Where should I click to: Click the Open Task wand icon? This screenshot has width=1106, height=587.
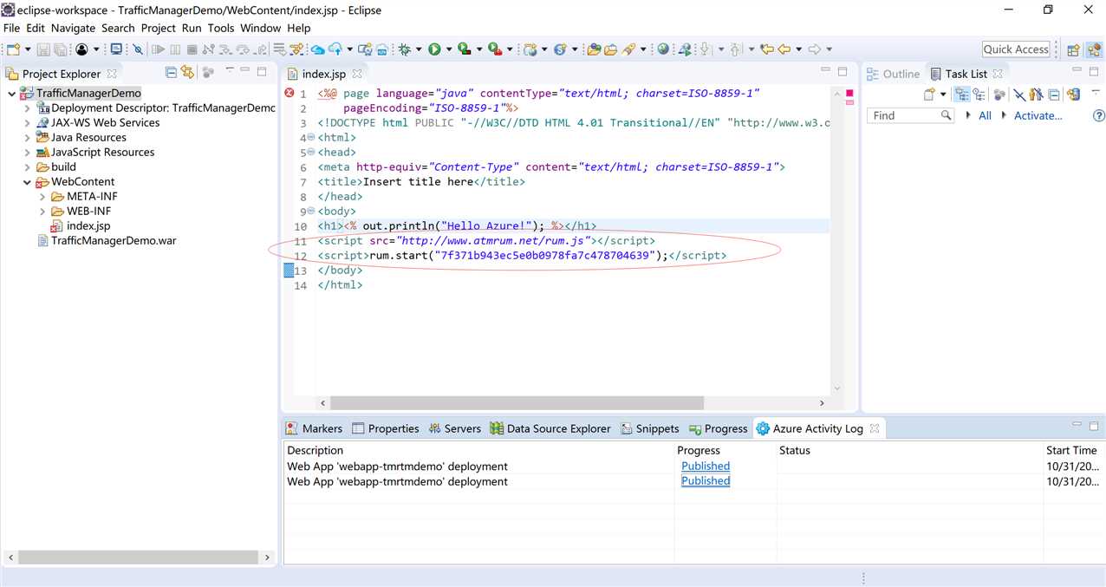click(x=630, y=49)
